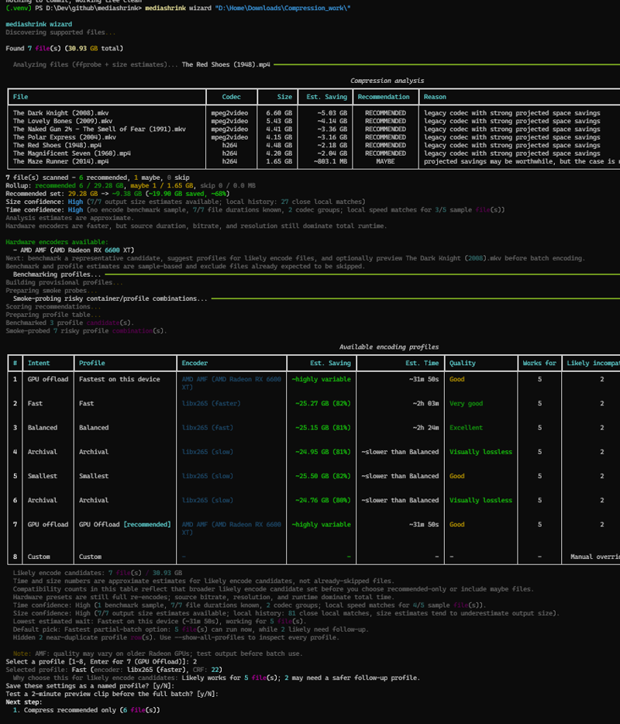The height and width of the screenshot is (724, 620).
Task: Click the 'Hardware encoders available:' green text
Action: click(x=57, y=242)
